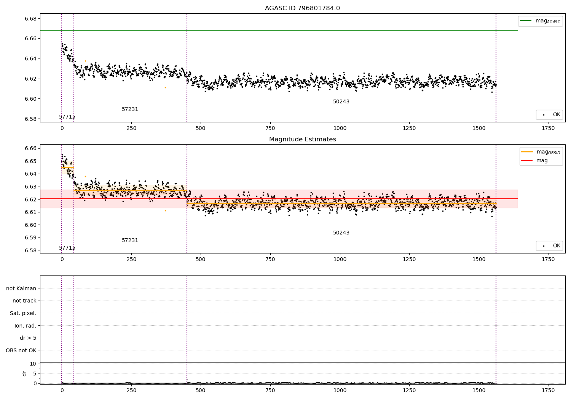Click obsid label 57715 in AGASC ID plot
Image resolution: width=571 pixels, height=399 pixels.
(67, 117)
